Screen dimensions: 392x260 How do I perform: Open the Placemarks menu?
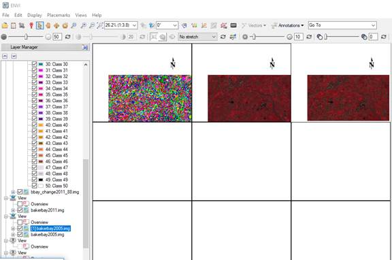pyautogui.click(x=59, y=15)
